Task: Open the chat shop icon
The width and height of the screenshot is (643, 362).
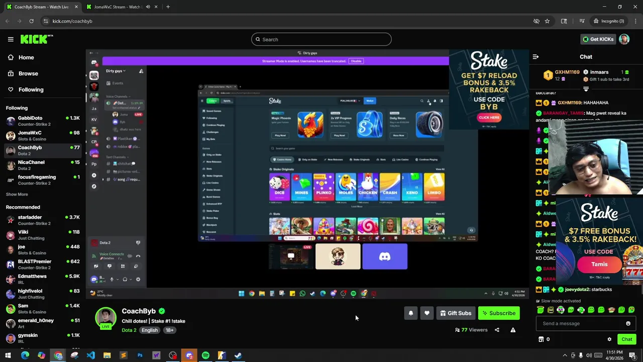Action: 541,339
